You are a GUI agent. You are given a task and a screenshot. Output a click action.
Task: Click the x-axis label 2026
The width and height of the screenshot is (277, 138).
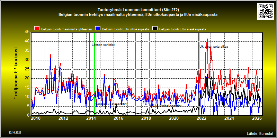(x=256, y=118)
